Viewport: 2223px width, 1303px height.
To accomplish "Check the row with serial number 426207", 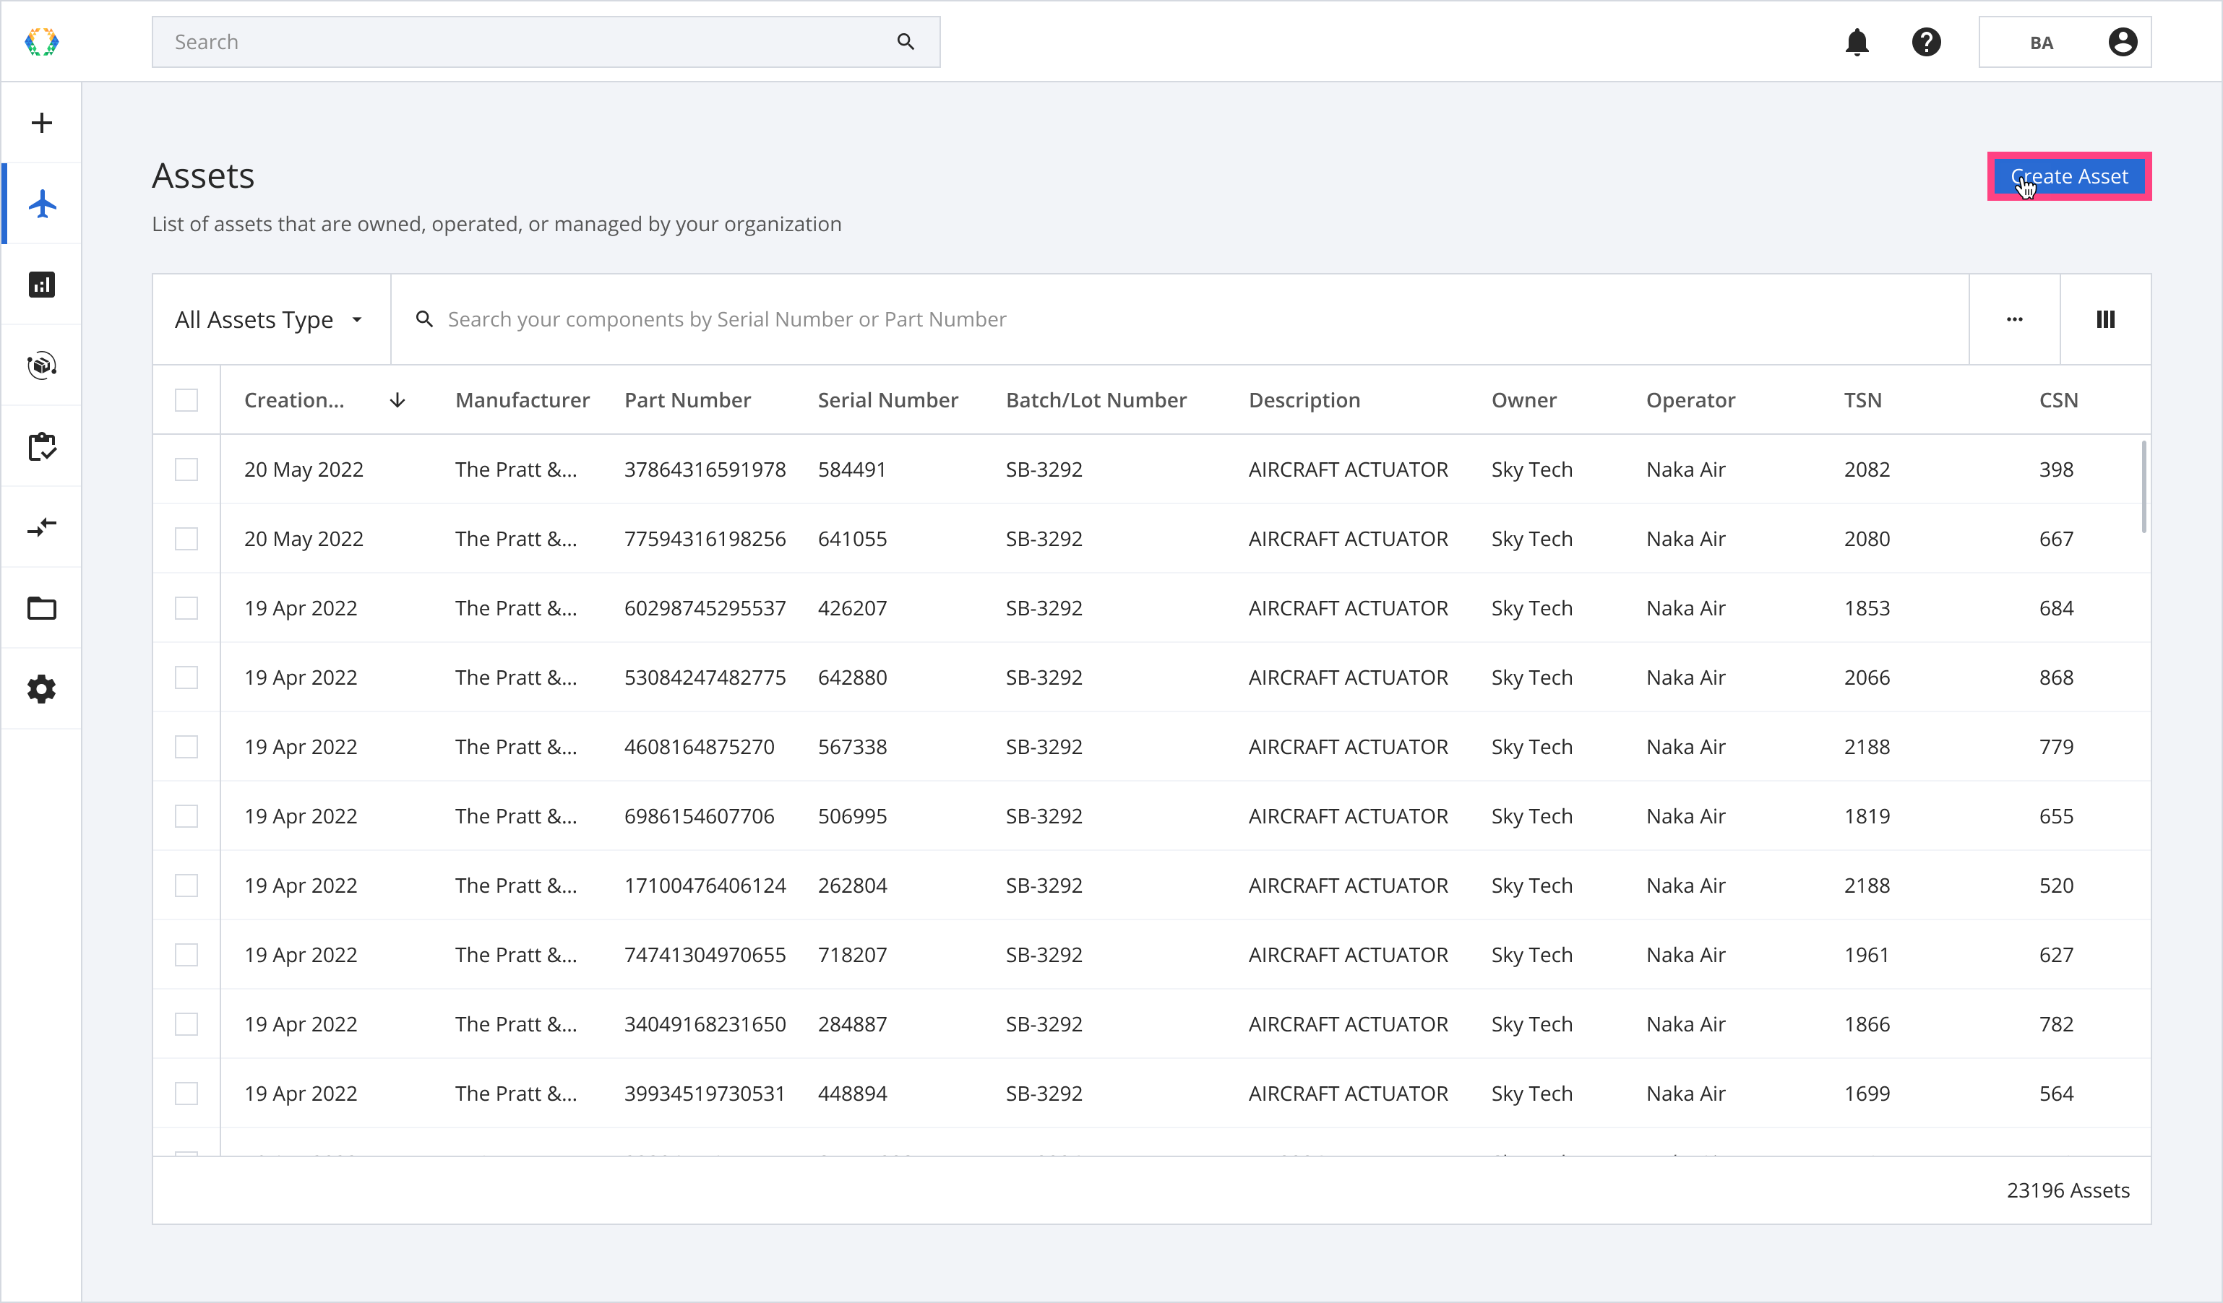I will coord(186,608).
